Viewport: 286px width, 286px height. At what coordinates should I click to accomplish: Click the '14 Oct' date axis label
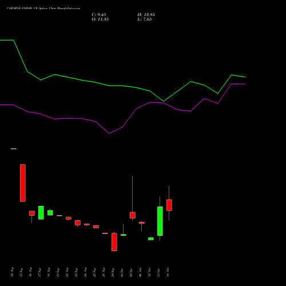tap(168, 272)
